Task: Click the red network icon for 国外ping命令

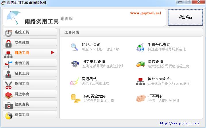Action: 140,81
